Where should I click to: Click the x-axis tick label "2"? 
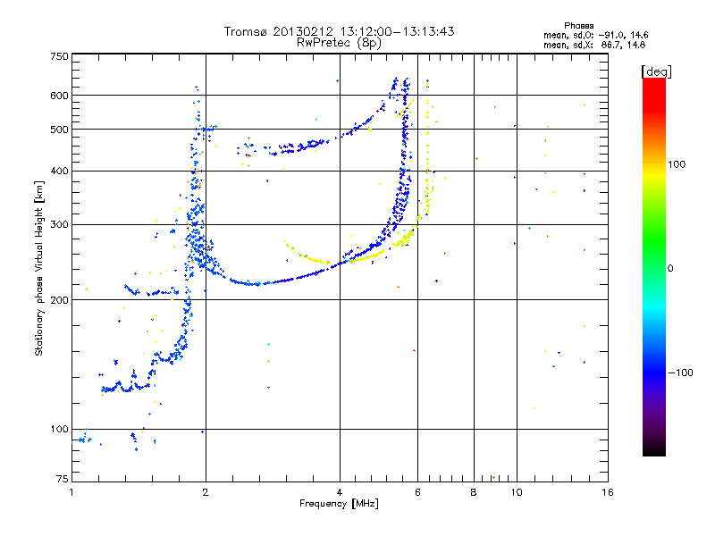(x=206, y=492)
